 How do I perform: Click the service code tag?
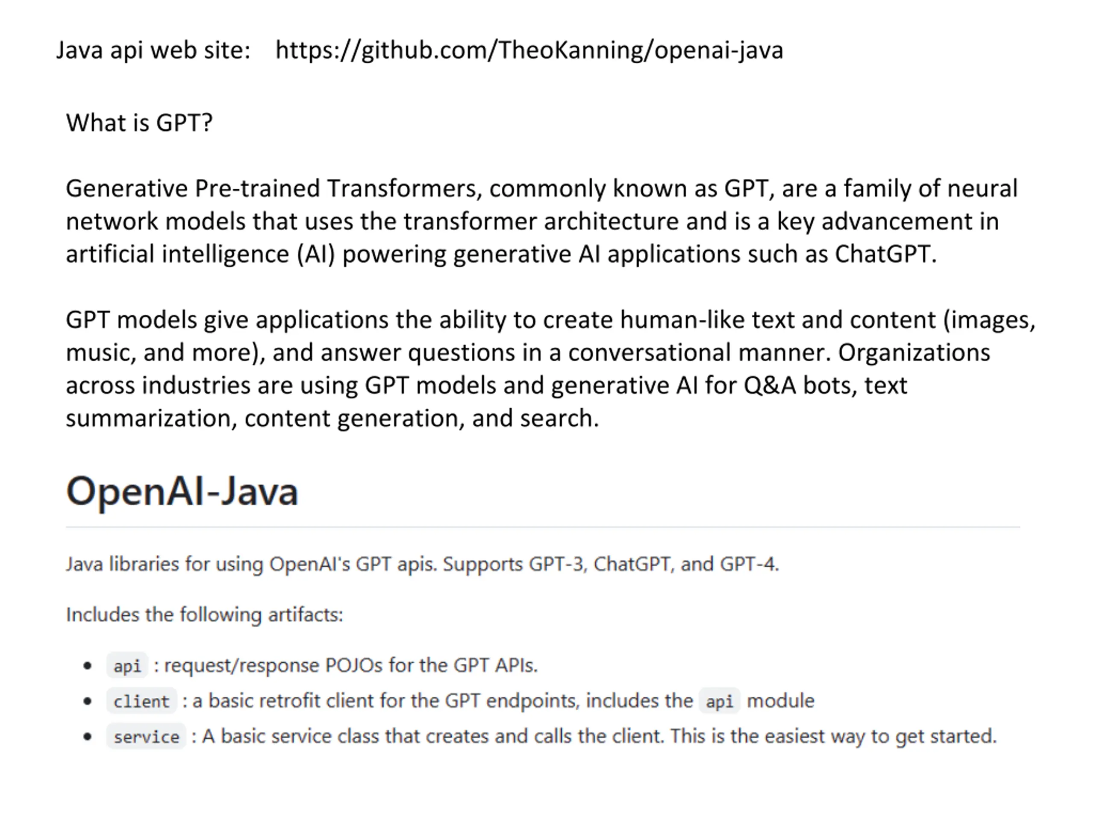click(x=146, y=737)
